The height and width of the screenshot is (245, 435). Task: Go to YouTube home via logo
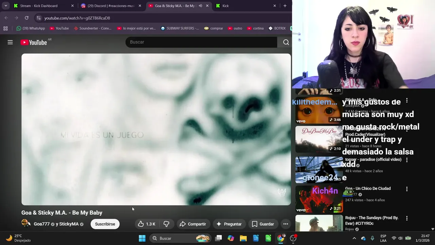[33, 42]
